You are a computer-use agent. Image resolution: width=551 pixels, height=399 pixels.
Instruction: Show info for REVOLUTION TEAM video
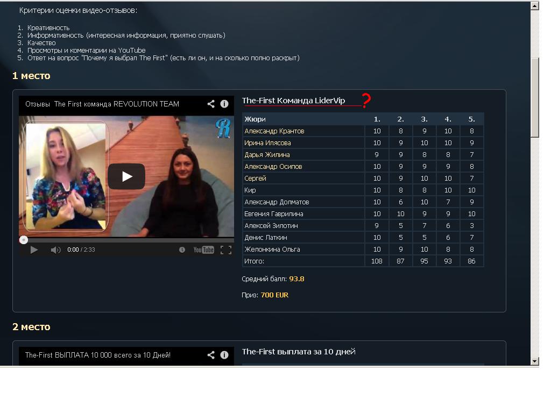[x=224, y=104]
